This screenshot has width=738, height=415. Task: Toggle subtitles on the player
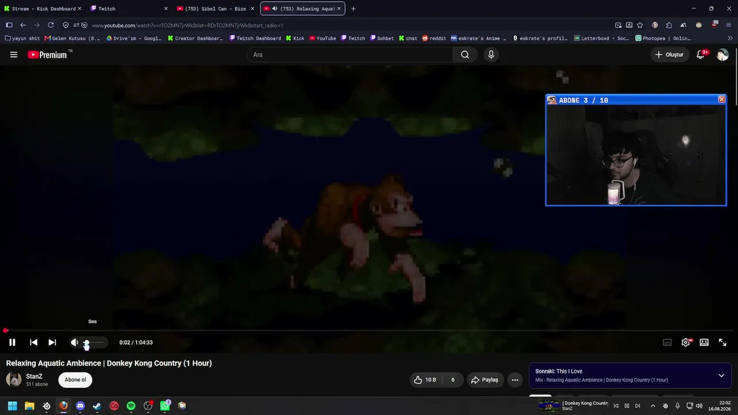pyautogui.click(x=667, y=342)
